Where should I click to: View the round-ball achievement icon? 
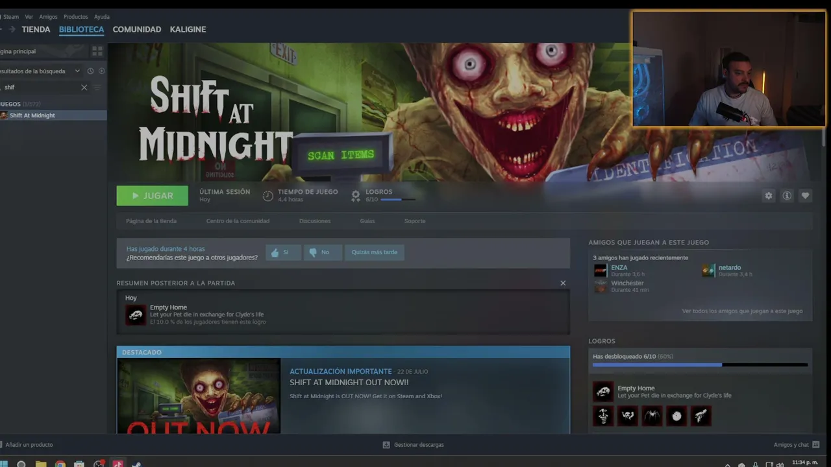click(x=676, y=416)
